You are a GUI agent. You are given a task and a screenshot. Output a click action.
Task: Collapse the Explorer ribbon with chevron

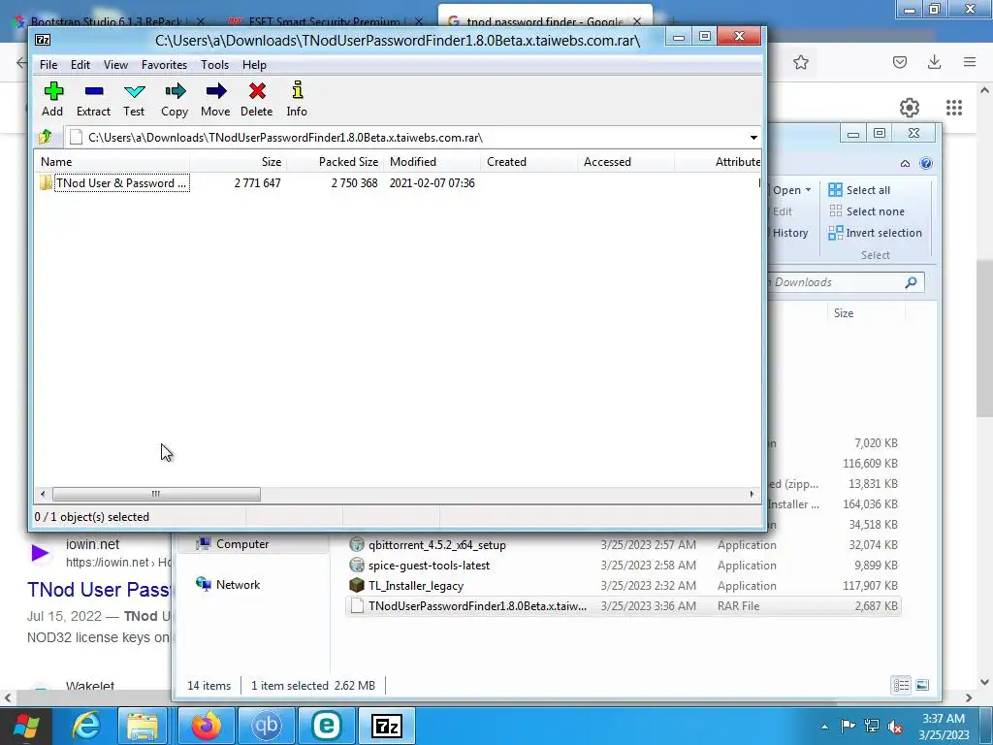905,163
